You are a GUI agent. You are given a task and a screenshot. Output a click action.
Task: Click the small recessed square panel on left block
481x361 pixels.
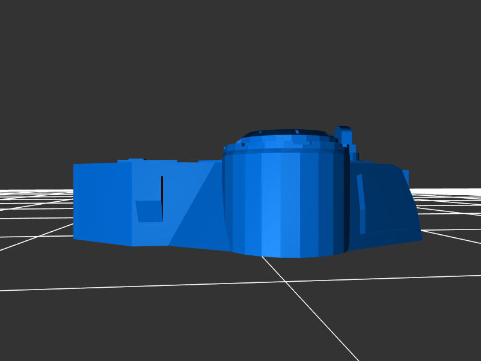click(149, 211)
